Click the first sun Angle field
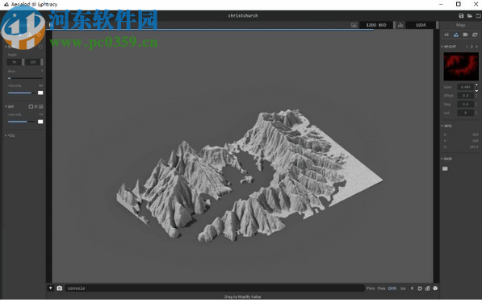 [15, 62]
